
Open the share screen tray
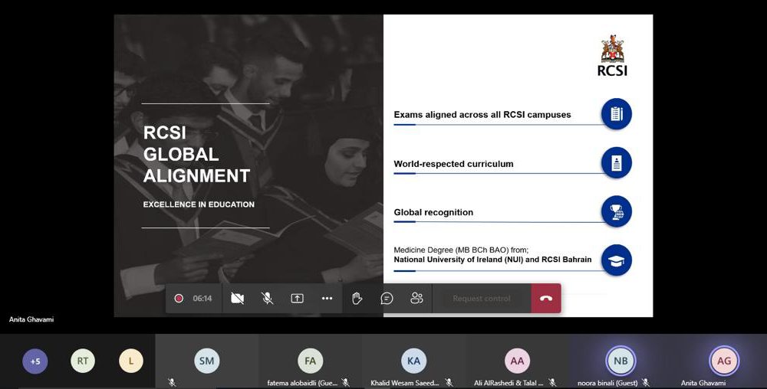[297, 299]
